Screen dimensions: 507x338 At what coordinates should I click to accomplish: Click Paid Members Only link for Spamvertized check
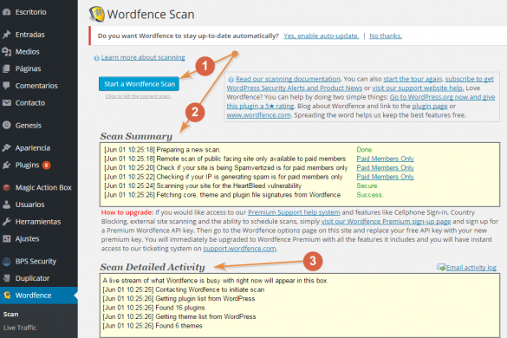pos(385,168)
